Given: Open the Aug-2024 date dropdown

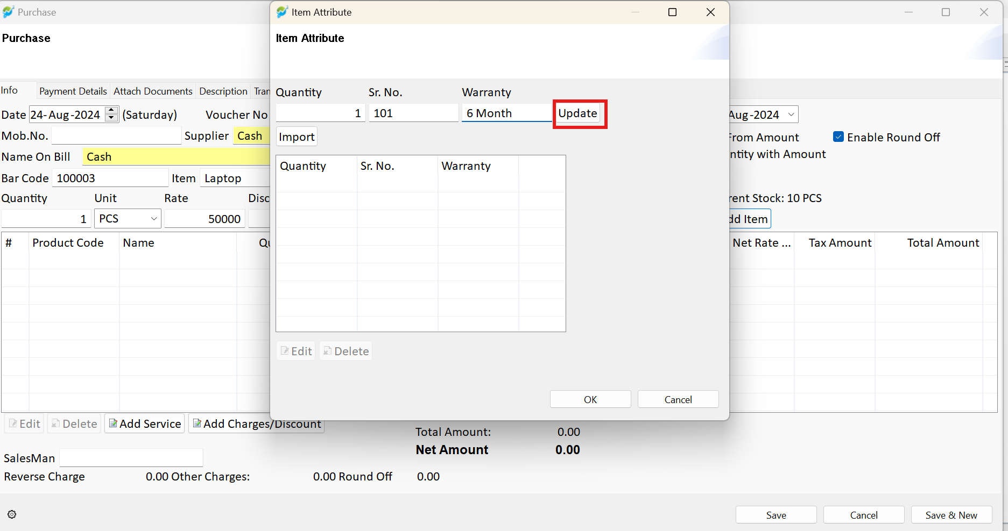Looking at the screenshot, I should (791, 114).
